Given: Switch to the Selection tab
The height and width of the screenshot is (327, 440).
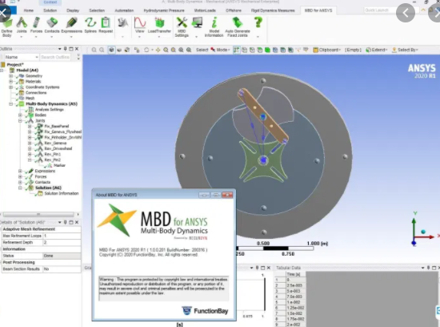Looking at the screenshot, I should click(97, 10).
